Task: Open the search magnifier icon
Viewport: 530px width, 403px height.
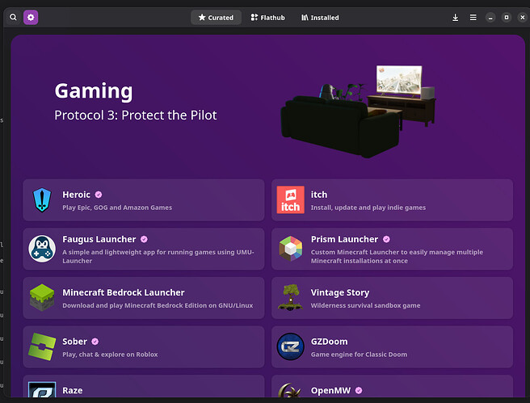Action: tap(13, 17)
